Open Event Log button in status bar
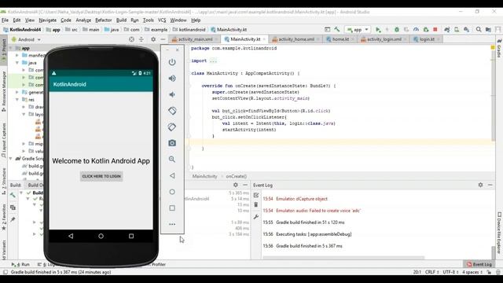503x283 pixels. point(479,264)
